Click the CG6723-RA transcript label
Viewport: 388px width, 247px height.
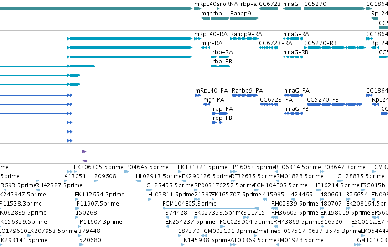[x=276, y=43]
